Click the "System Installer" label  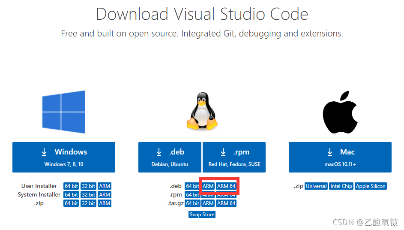click(x=39, y=195)
